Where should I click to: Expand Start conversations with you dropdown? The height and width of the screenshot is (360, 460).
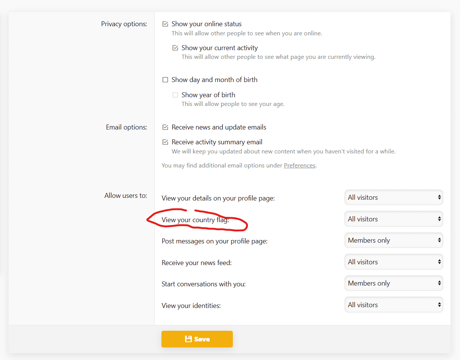point(394,283)
